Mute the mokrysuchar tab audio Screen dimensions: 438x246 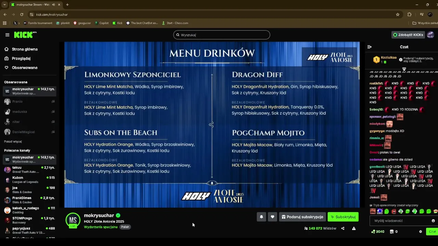pyautogui.click(x=53, y=5)
